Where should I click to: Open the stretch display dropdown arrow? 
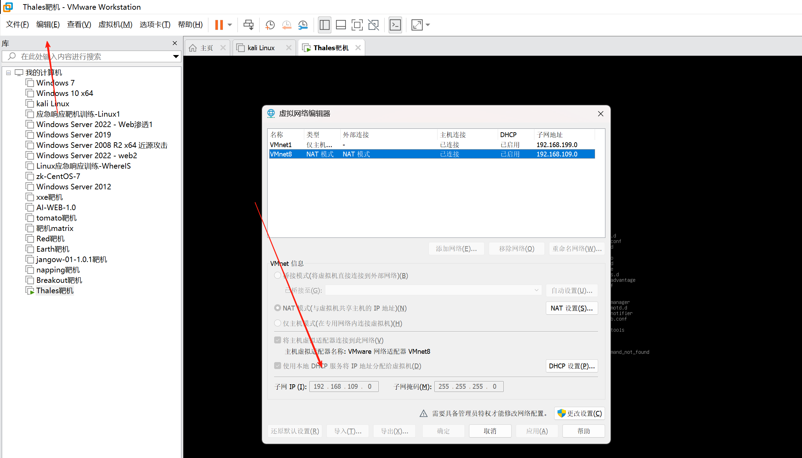click(x=428, y=25)
